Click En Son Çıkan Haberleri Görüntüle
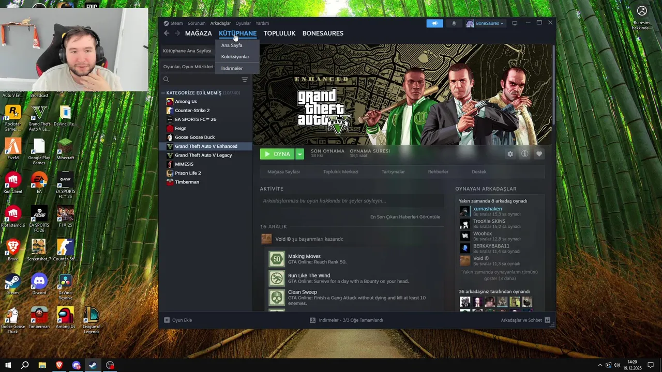Screen dimensions: 662x372 pyautogui.click(x=405, y=217)
